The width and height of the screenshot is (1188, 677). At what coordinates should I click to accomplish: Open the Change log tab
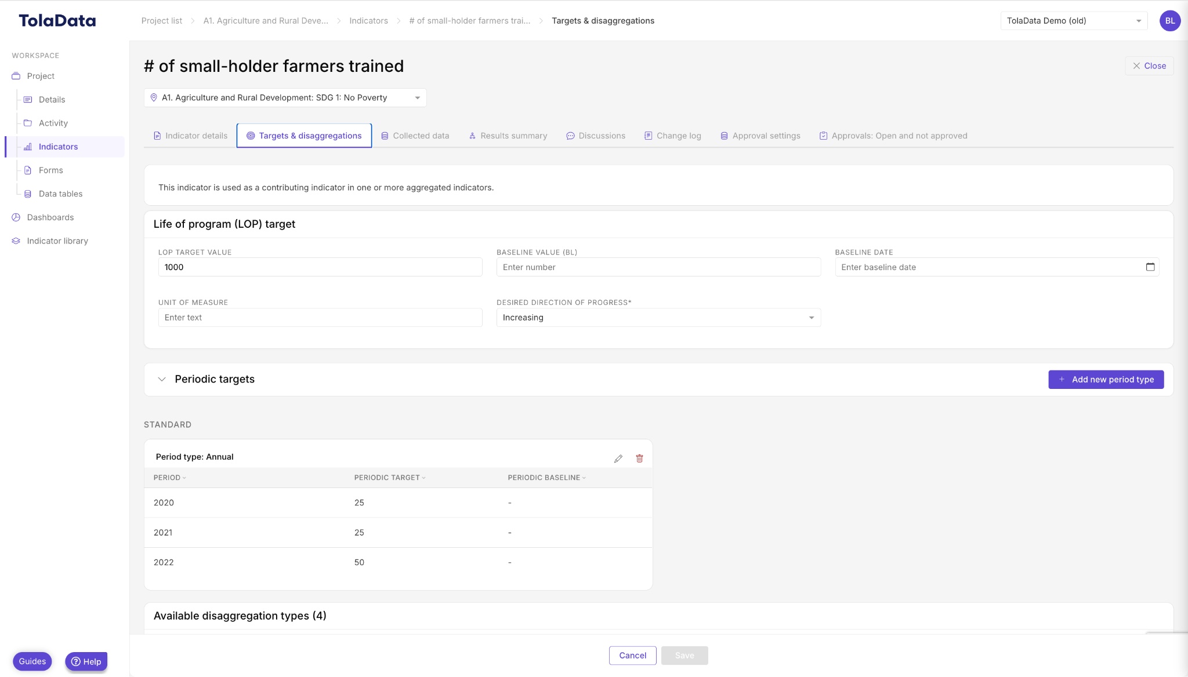(673, 136)
